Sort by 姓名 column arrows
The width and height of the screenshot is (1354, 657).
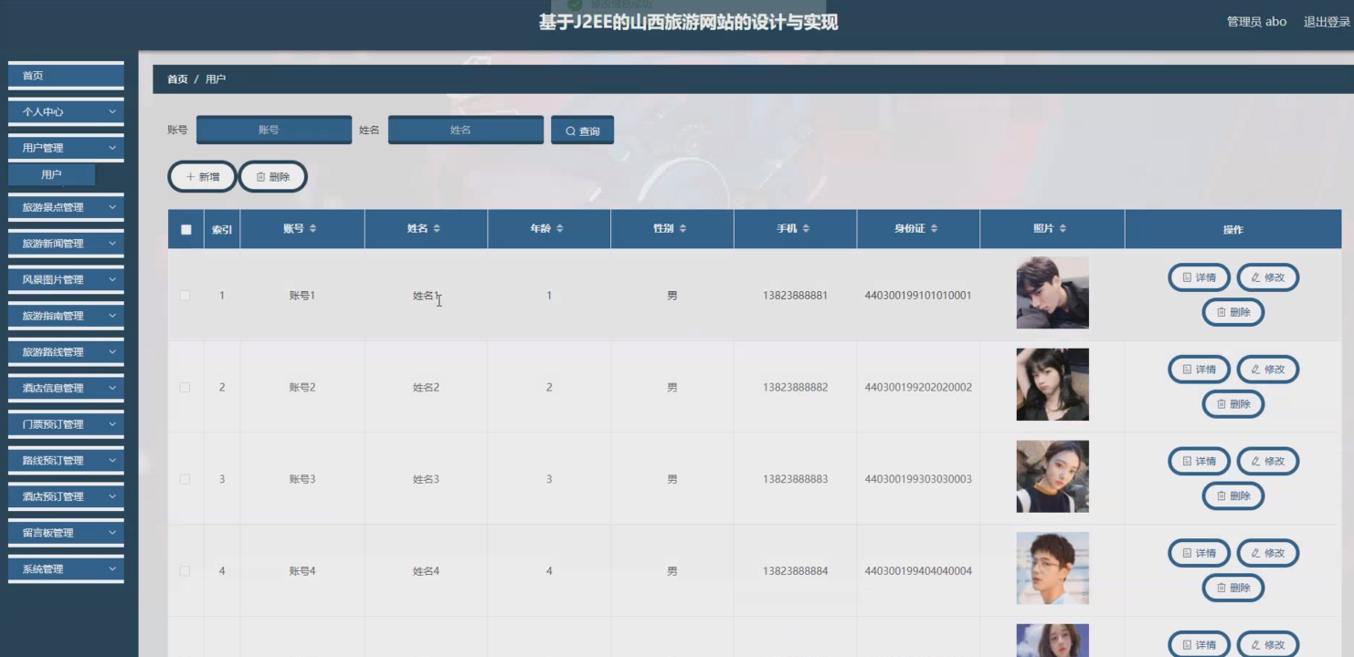(x=437, y=229)
